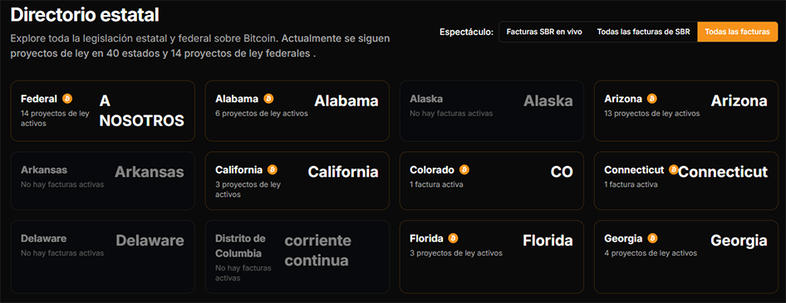The width and height of the screenshot is (786, 303).
Task: Click the Bitcoin icon next to Federal
Action: tap(67, 99)
